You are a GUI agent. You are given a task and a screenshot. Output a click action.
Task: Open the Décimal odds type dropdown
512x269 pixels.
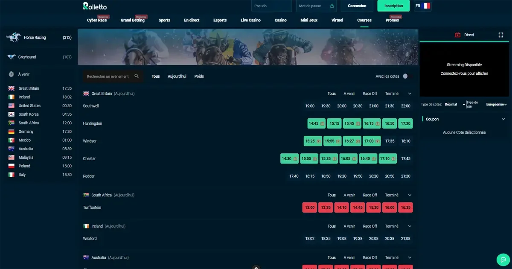pyautogui.click(x=455, y=104)
